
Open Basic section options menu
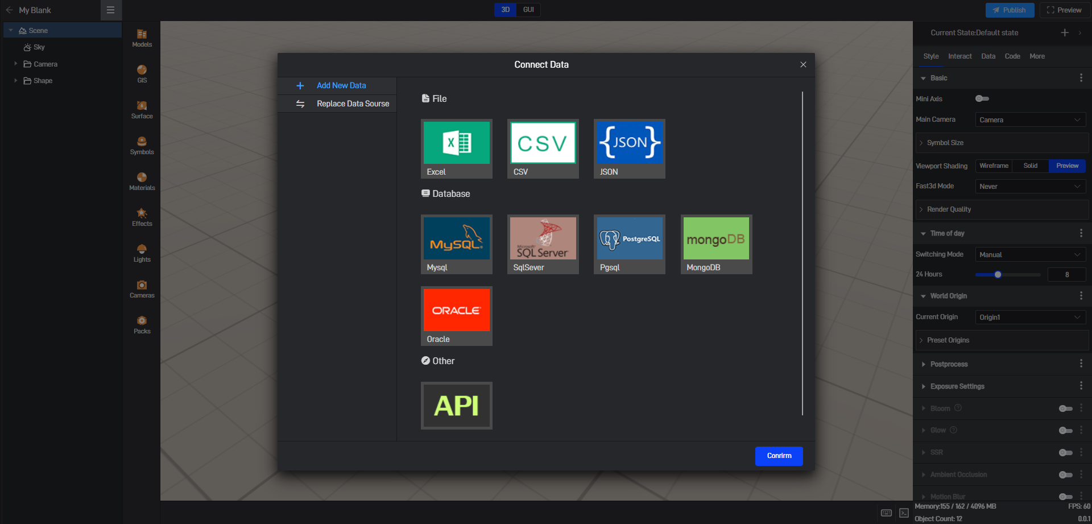(1081, 78)
